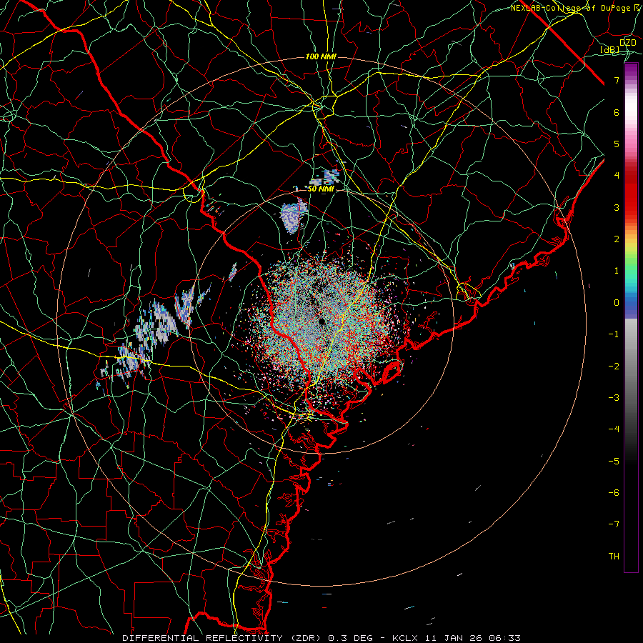Click the KCLX 11 JAN 26 06:33 timestamp
643x643 pixels.
457,638
